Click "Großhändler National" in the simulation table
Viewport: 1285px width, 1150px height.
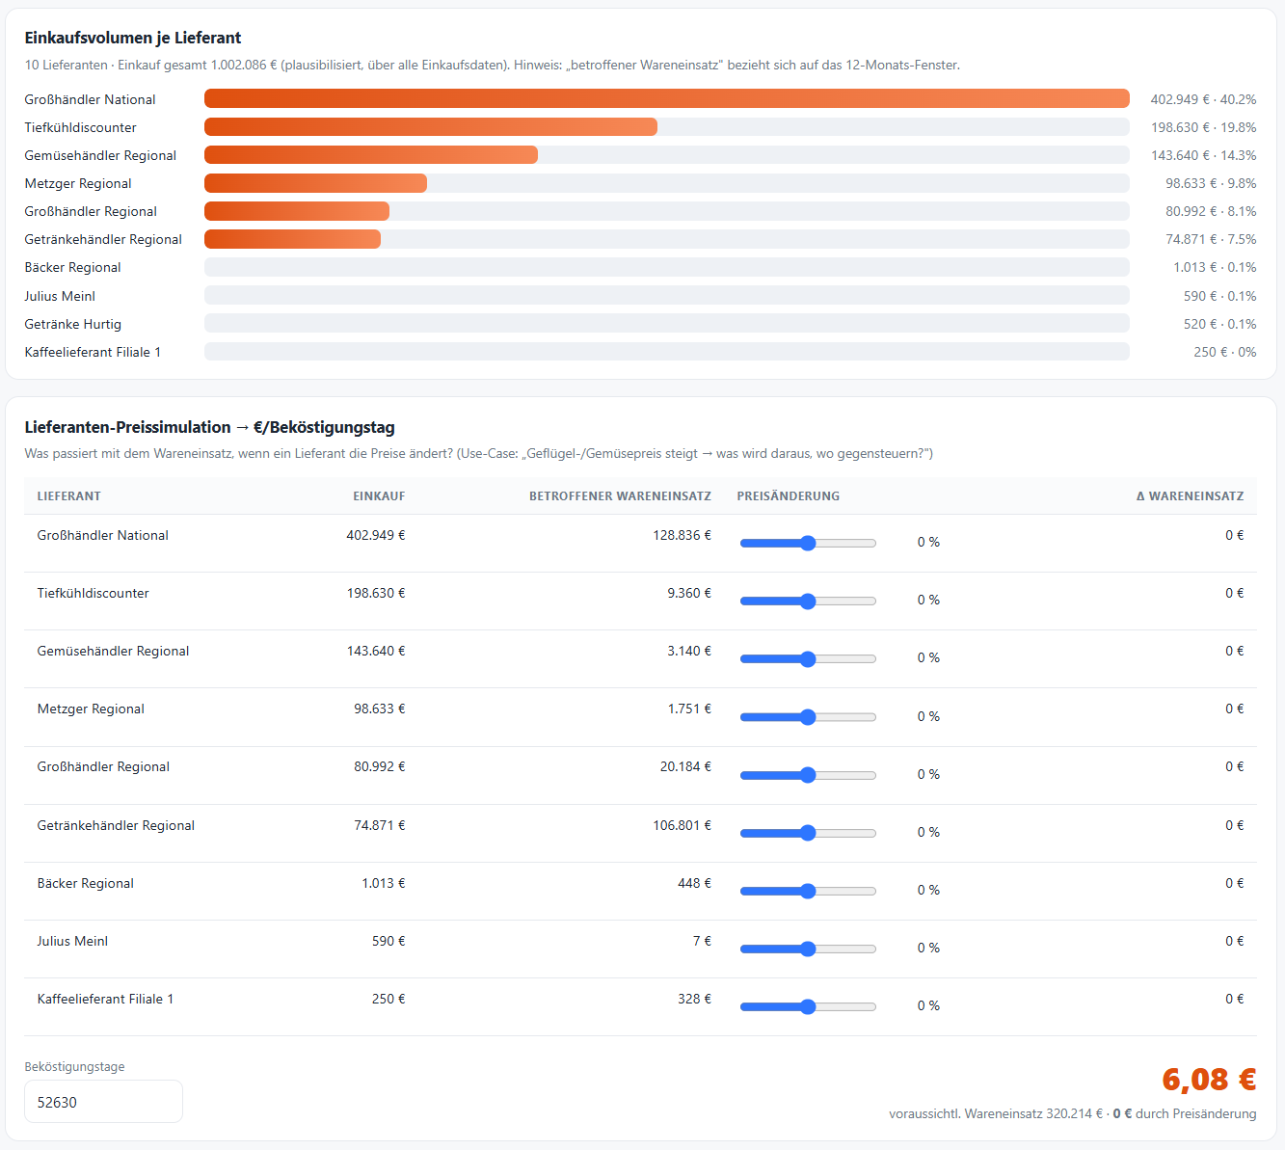[103, 535]
